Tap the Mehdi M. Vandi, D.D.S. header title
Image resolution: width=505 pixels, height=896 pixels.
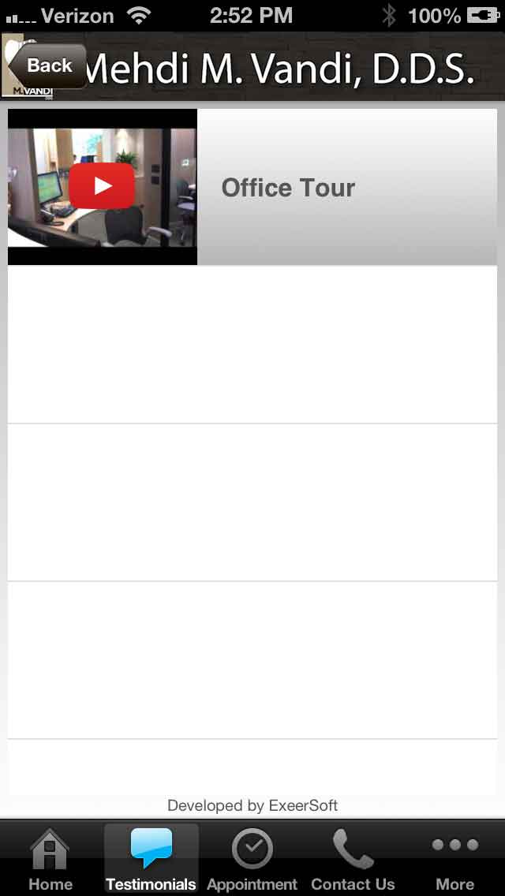(280, 67)
